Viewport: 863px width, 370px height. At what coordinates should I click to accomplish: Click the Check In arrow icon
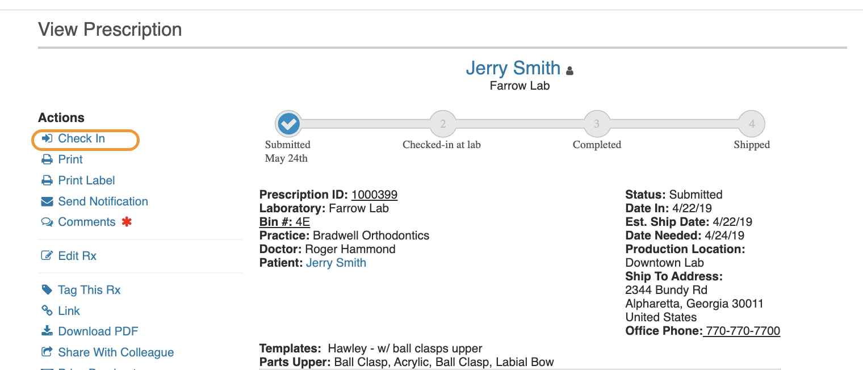point(47,138)
